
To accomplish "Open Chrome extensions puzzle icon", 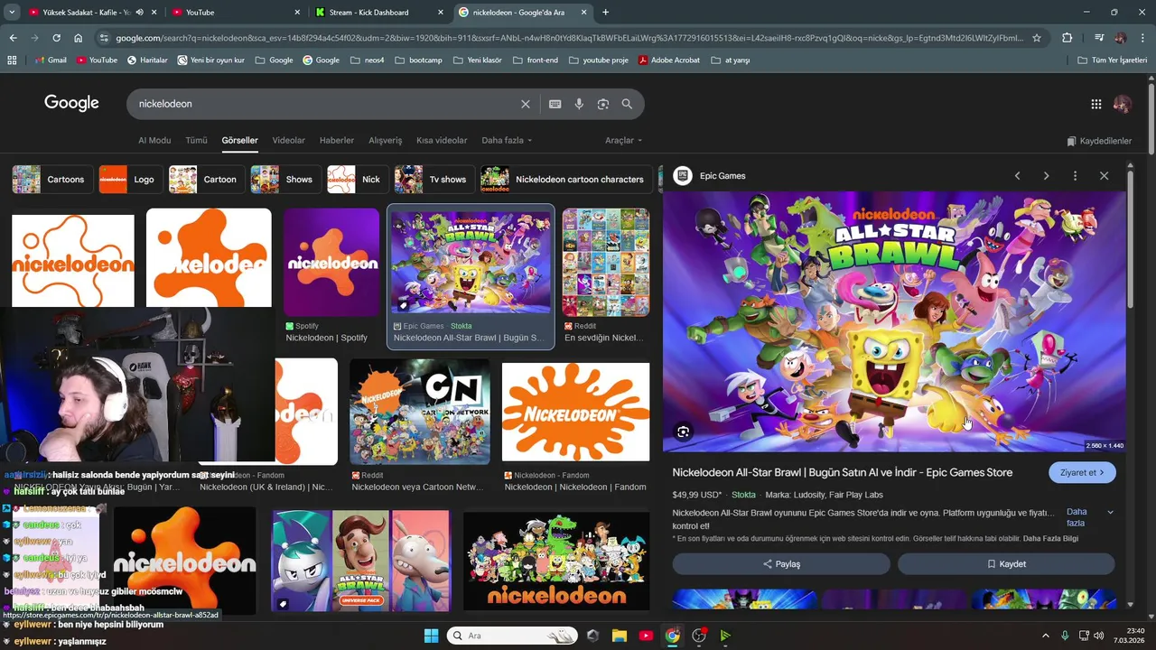I will (1067, 38).
